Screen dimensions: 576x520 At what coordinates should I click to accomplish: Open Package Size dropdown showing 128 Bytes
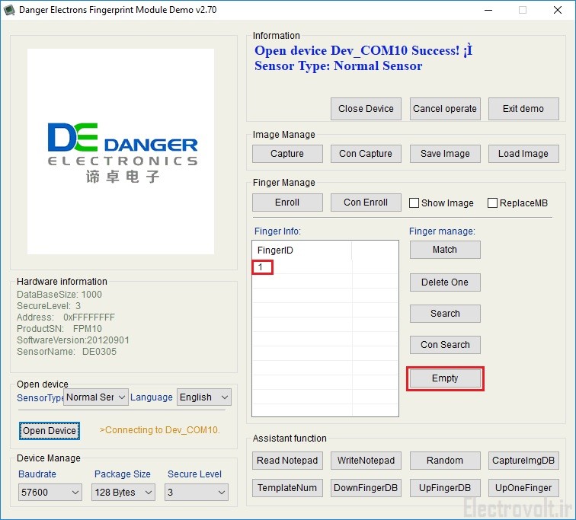[x=123, y=492]
